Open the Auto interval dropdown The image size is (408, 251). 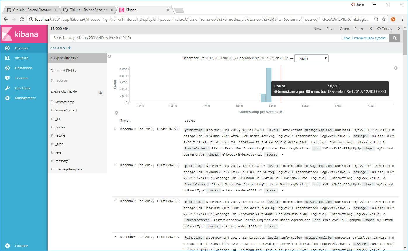311,58
